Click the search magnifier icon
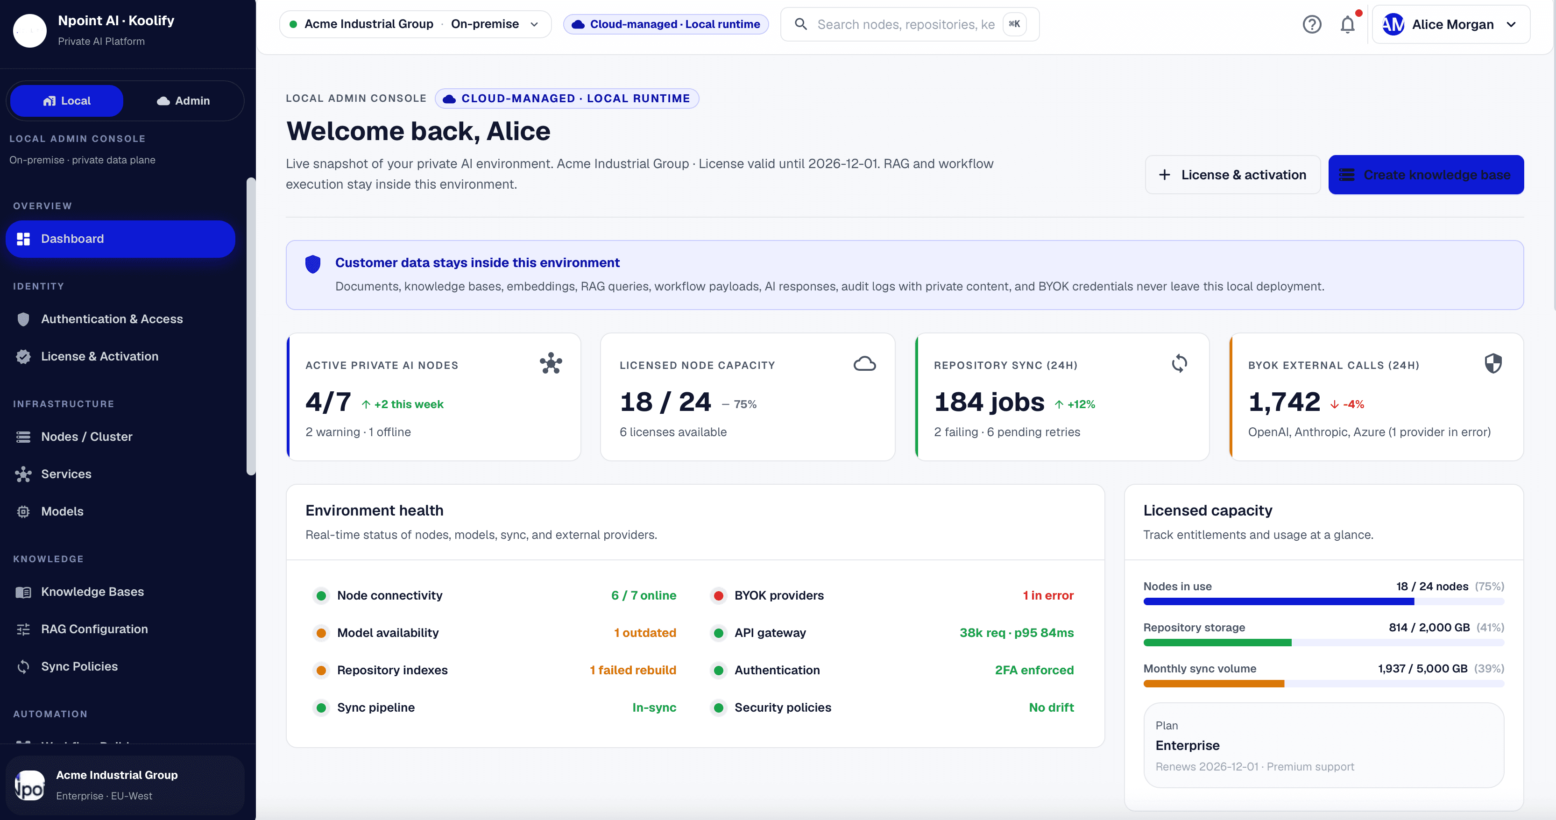Viewport: 1556px width, 820px height. pos(800,24)
